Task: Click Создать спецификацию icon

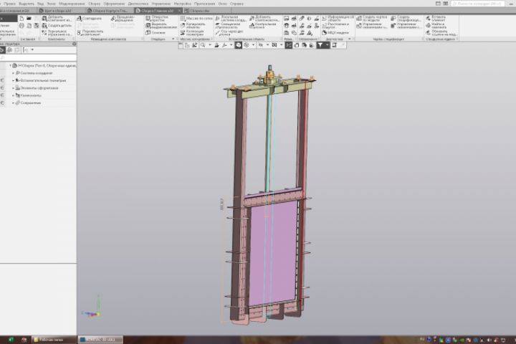Action: tap(393, 19)
